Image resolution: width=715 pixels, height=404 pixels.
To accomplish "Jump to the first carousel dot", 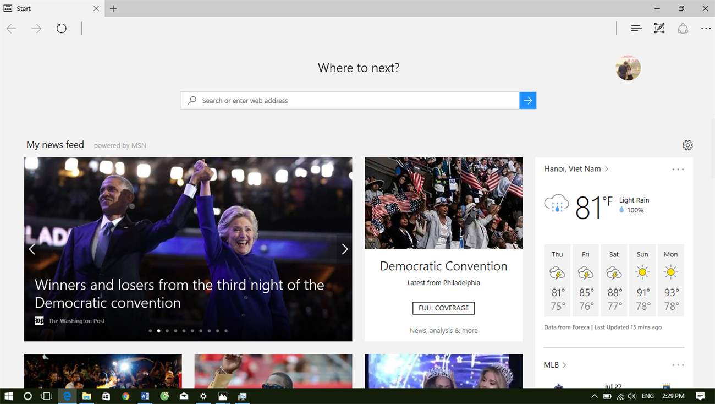I will 150,331.
